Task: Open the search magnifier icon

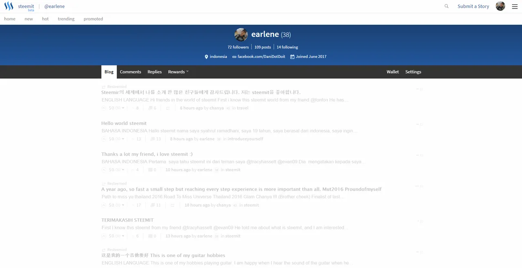Action: click(x=447, y=6)
